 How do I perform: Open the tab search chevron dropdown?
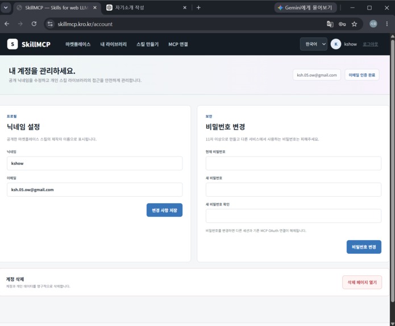tap(6, 7)
